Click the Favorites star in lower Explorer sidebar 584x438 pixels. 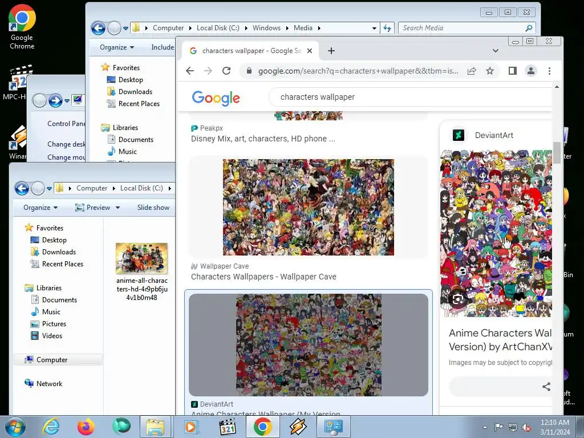coord(29,228)
